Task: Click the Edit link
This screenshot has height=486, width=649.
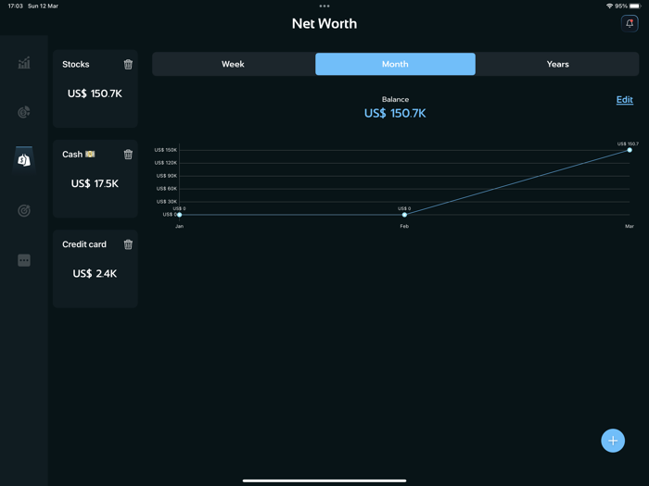Action: click(625, 100)
